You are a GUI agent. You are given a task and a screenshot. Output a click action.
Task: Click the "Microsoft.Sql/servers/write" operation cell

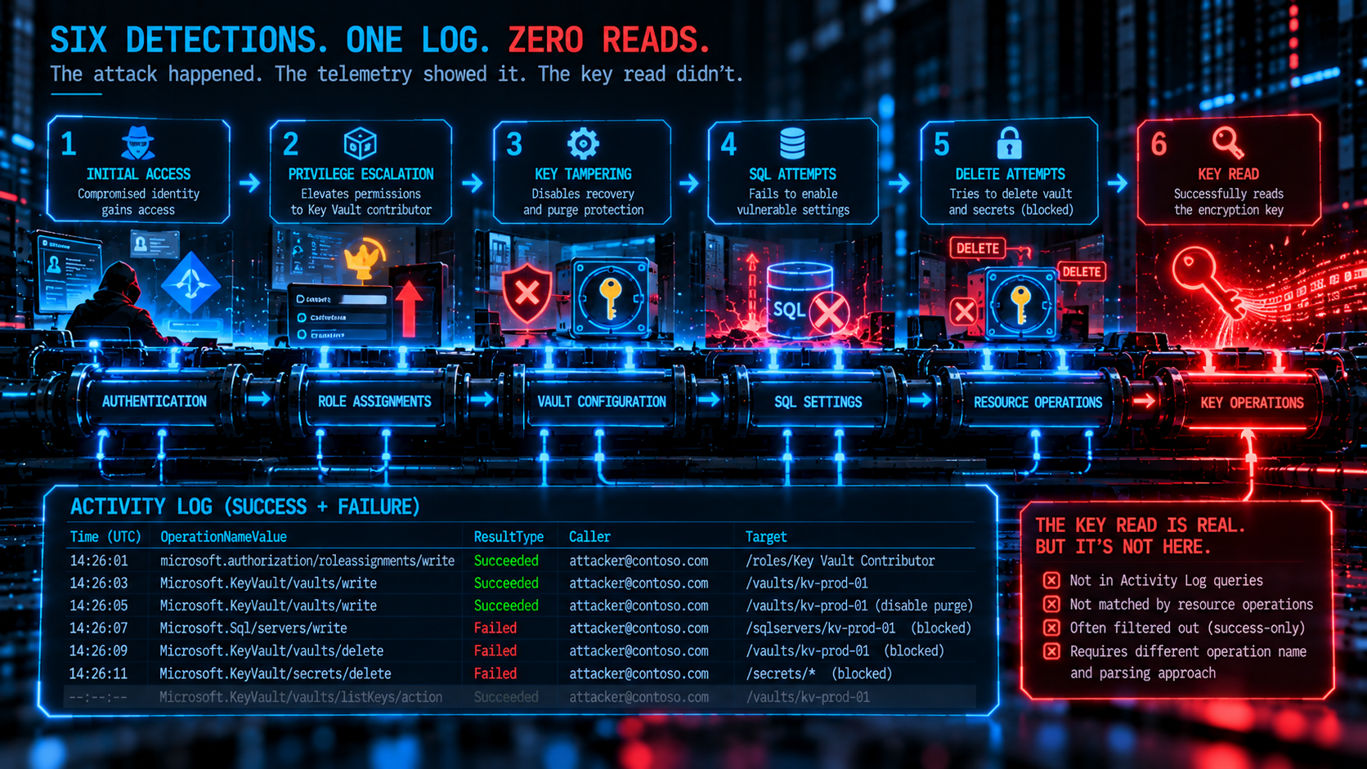point(253,628)
